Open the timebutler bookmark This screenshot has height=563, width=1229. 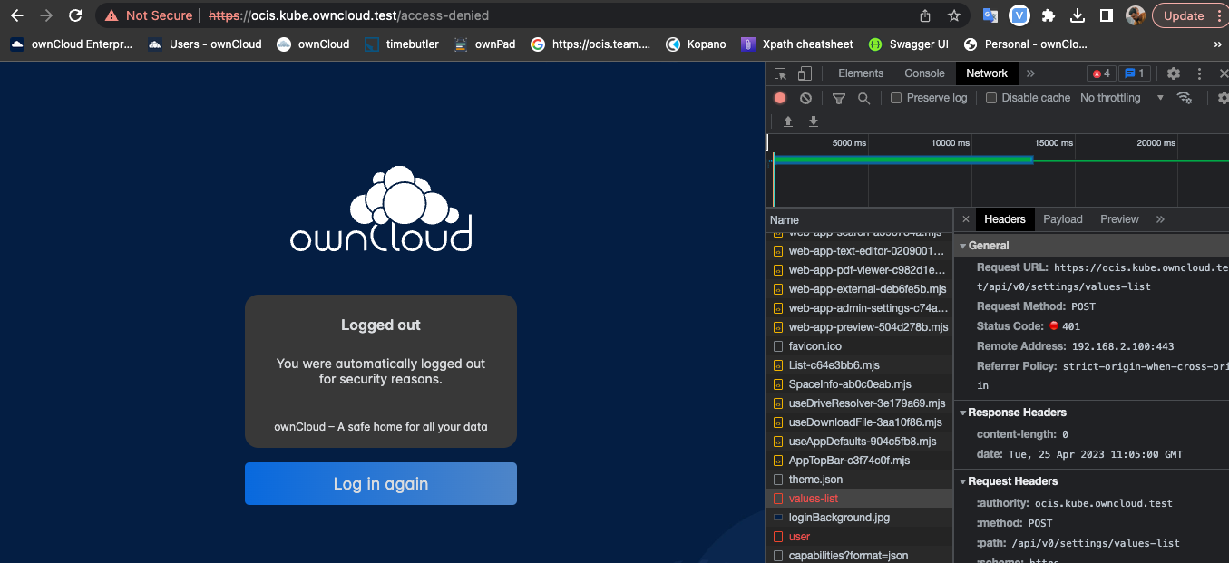click(x=401, y=44)
